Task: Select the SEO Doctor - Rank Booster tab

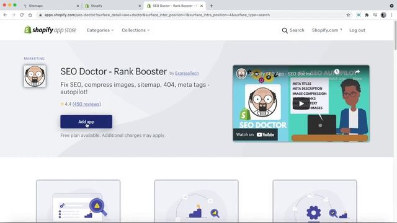Action: click(x=175, y=6)
